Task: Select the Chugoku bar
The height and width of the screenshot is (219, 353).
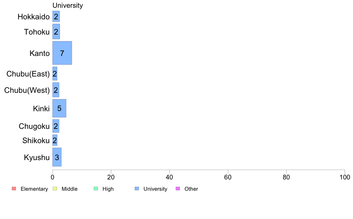Action: click(x=56, y=126)
